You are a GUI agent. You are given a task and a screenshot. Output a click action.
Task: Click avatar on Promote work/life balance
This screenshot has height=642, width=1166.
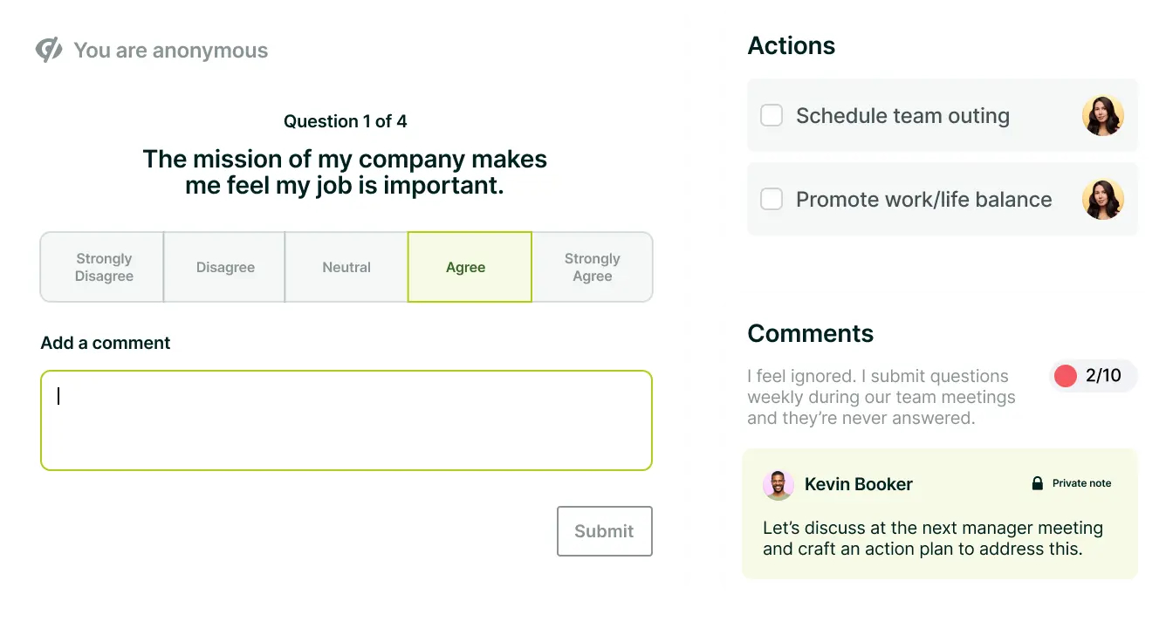point(1102,200)
